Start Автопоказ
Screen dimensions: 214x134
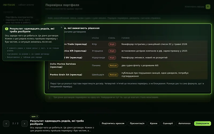pos(184,124)
